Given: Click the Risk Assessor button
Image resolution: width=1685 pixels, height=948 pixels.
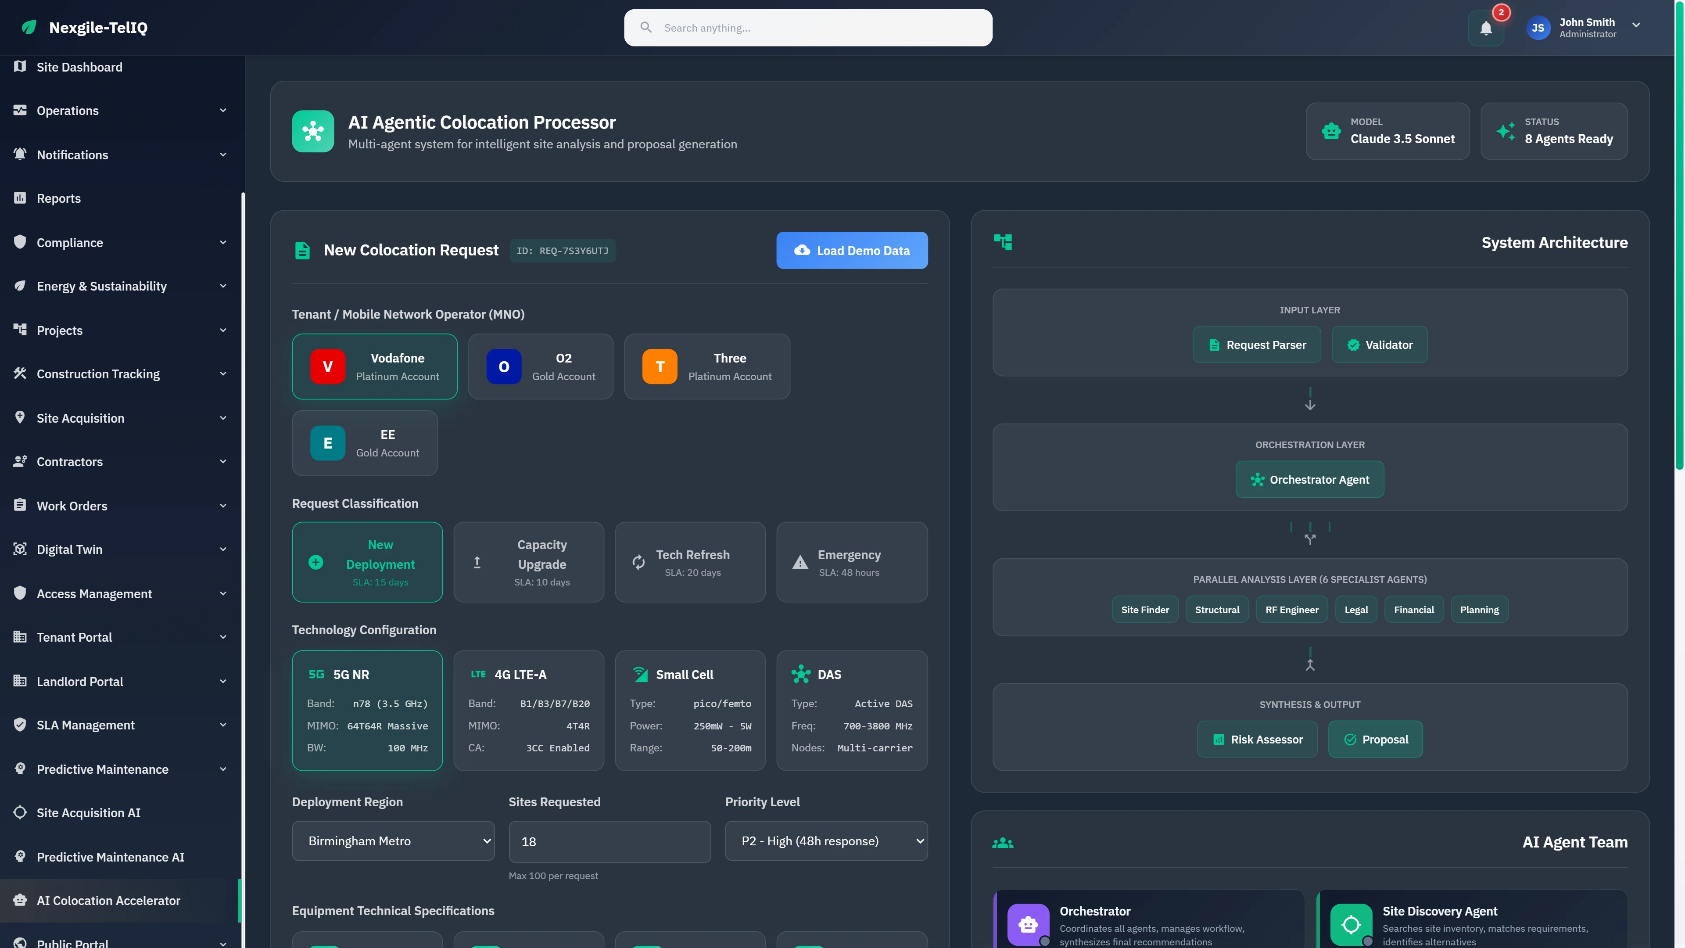Looking at the screenshot, I should (1257, 739).
